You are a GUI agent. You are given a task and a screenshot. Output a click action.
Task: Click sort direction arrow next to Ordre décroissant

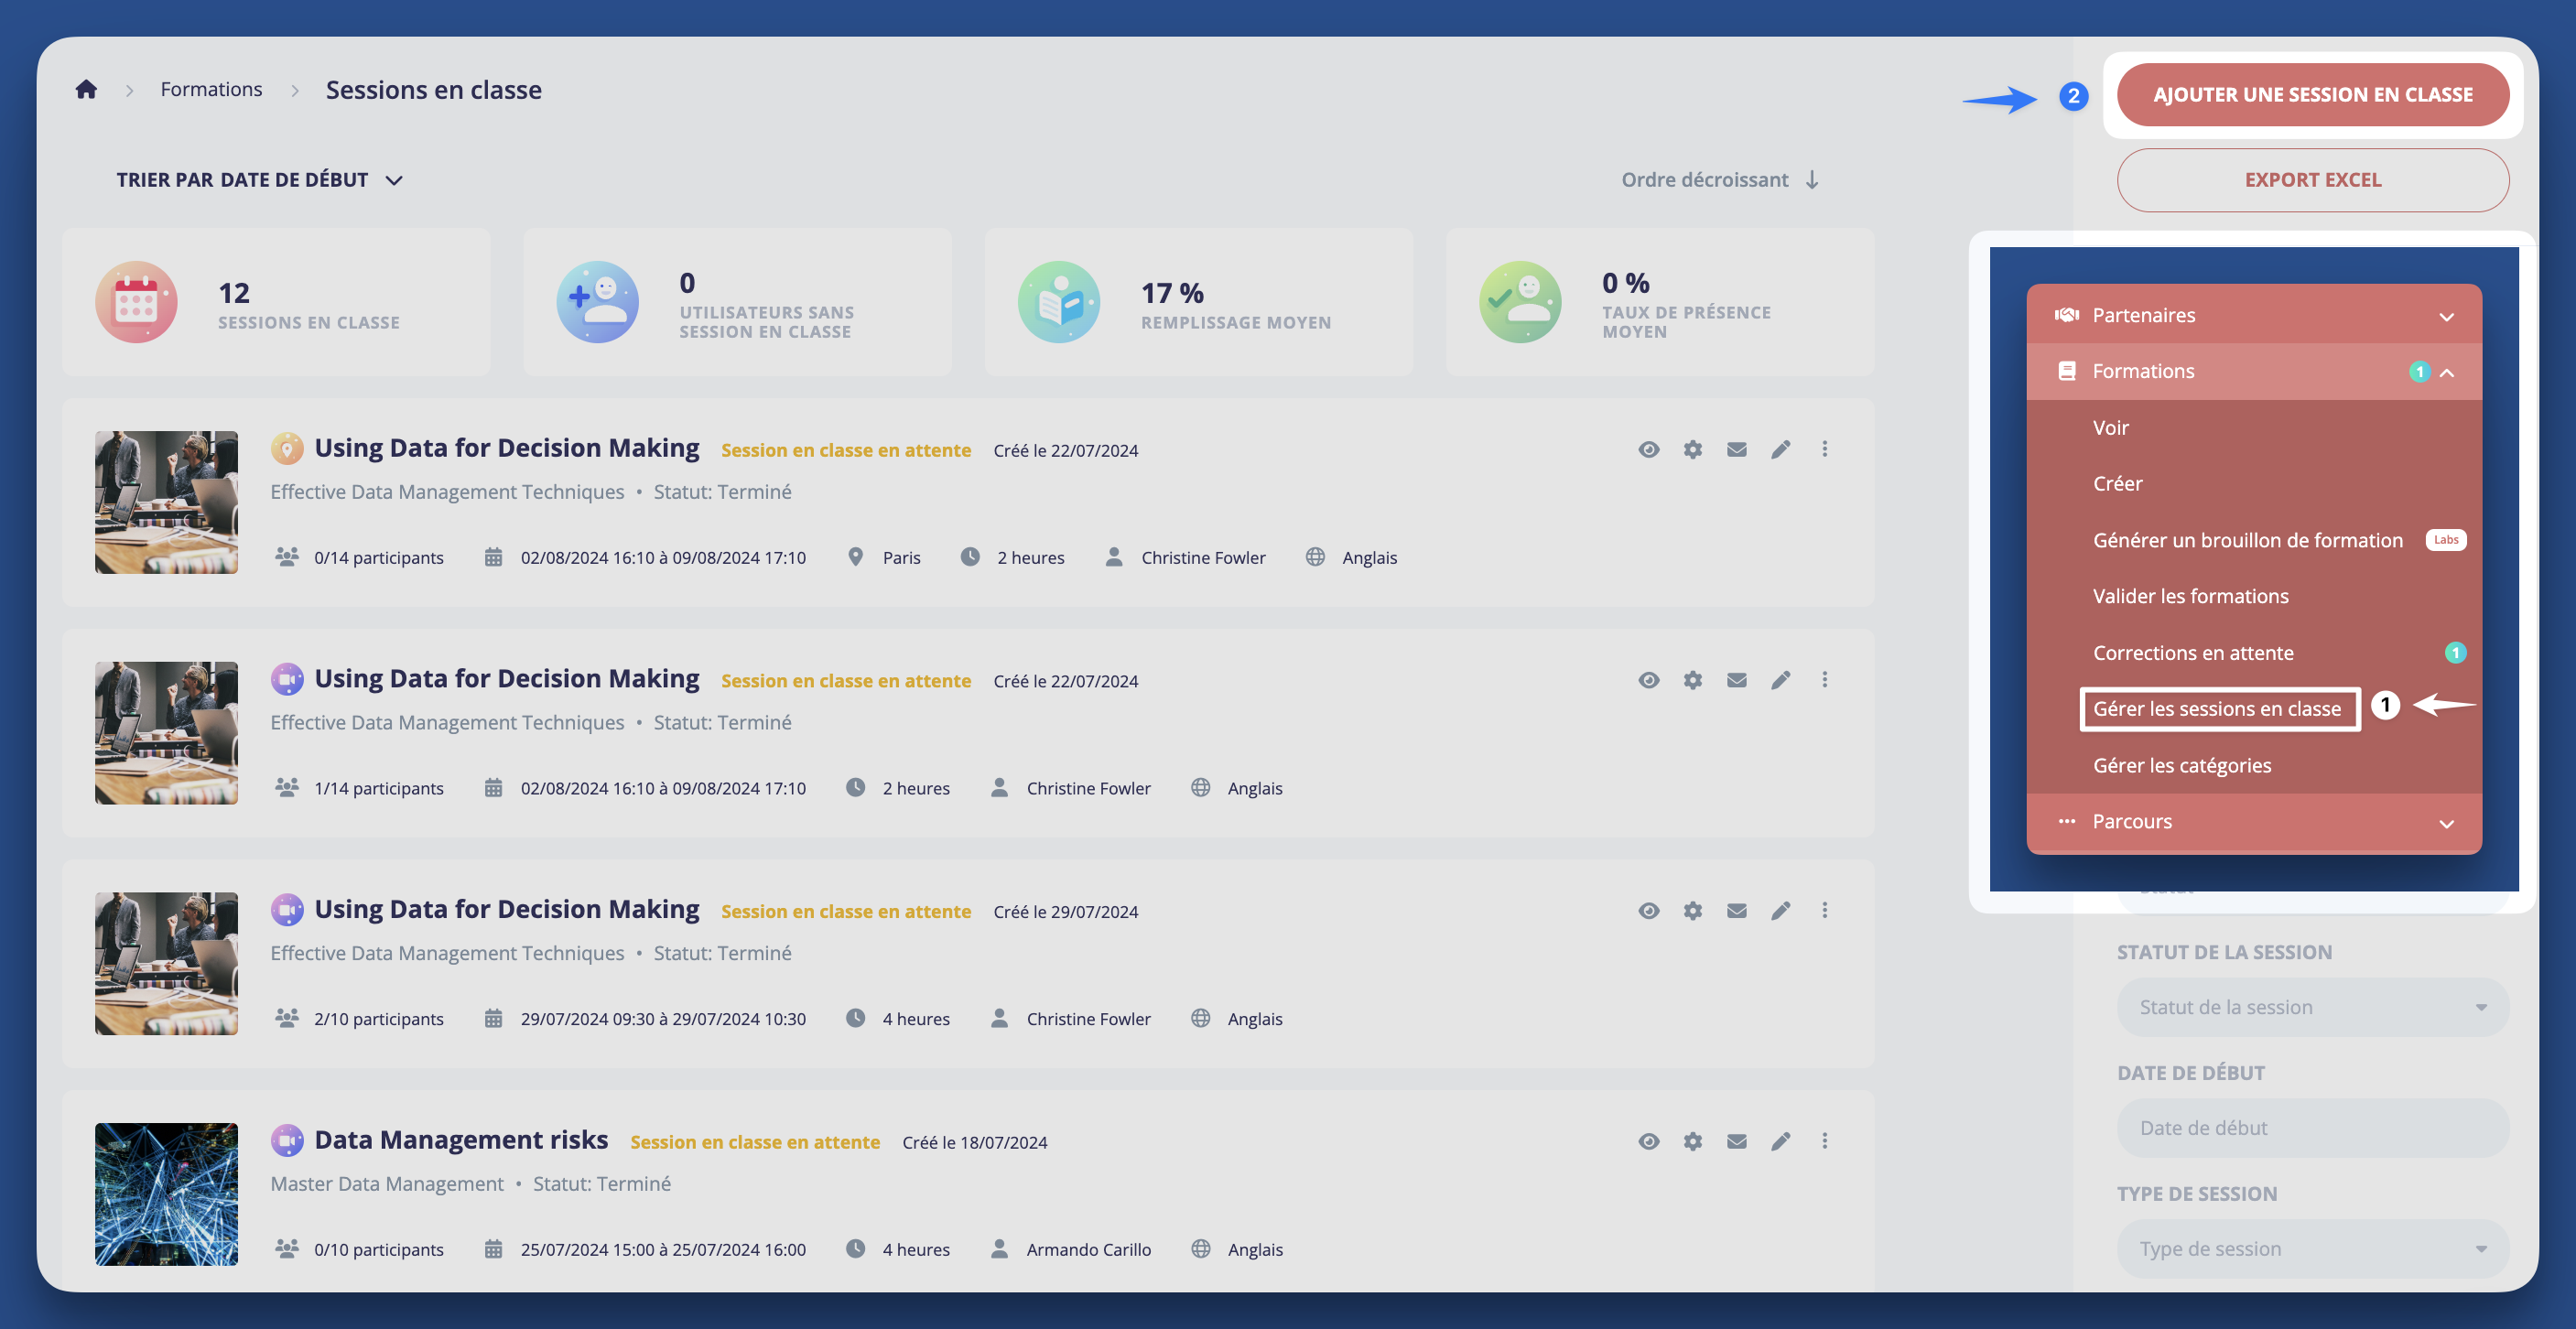pos(1812,180)
